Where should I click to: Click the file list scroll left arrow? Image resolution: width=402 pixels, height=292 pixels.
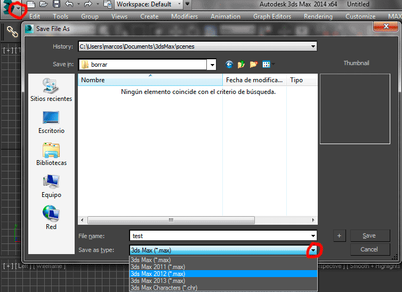82,220
